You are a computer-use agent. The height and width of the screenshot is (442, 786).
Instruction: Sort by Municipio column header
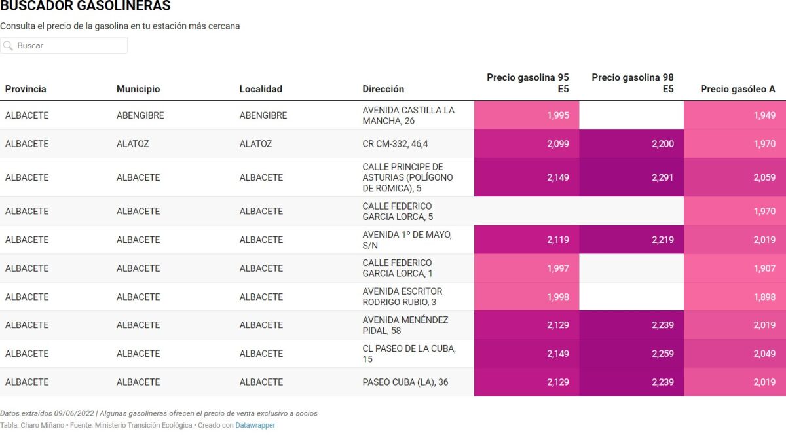[138, 89]
